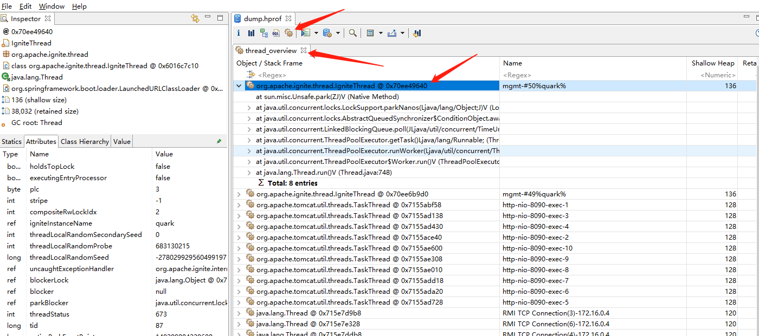This screenshot has width=759, height=336.
Task: Click the Thread Overview gear icon
Action: [x=289, y=33]
